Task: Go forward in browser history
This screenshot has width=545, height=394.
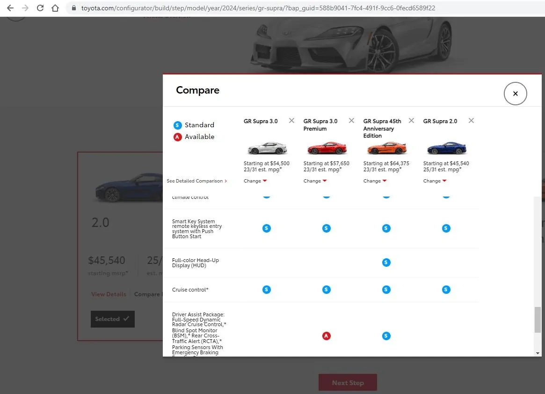Action: pyautogui.click(x=25, y=8)
